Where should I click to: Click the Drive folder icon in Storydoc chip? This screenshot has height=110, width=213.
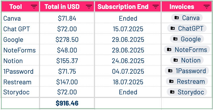point(172,92)
